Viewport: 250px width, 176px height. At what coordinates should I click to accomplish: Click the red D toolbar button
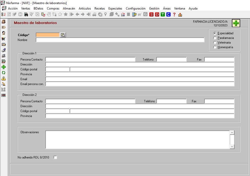point(157,14)
